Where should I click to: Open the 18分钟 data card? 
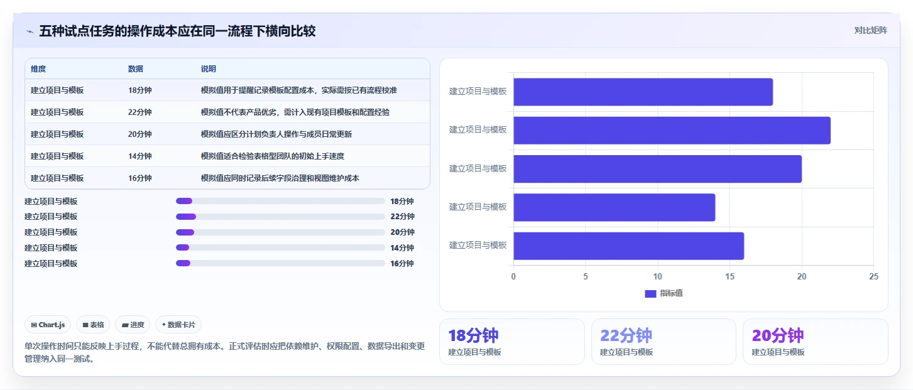pyautogui.click(x=512, y=342)
